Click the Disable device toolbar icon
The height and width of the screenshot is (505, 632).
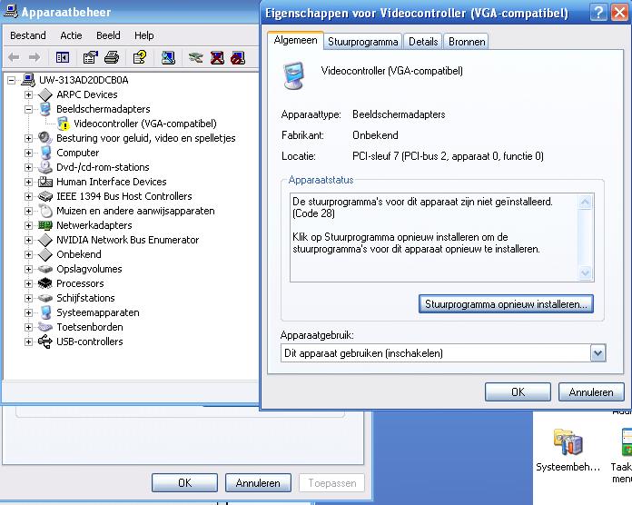(238, 57)
